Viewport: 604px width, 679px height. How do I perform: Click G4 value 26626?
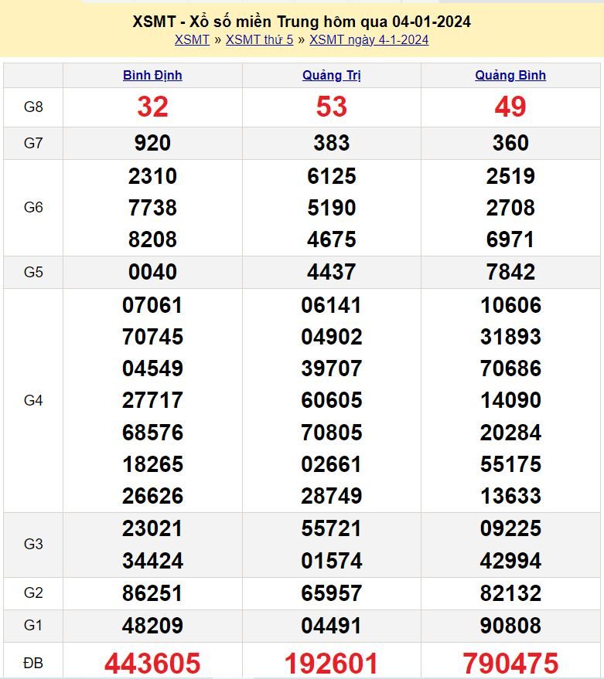[152, 496]
